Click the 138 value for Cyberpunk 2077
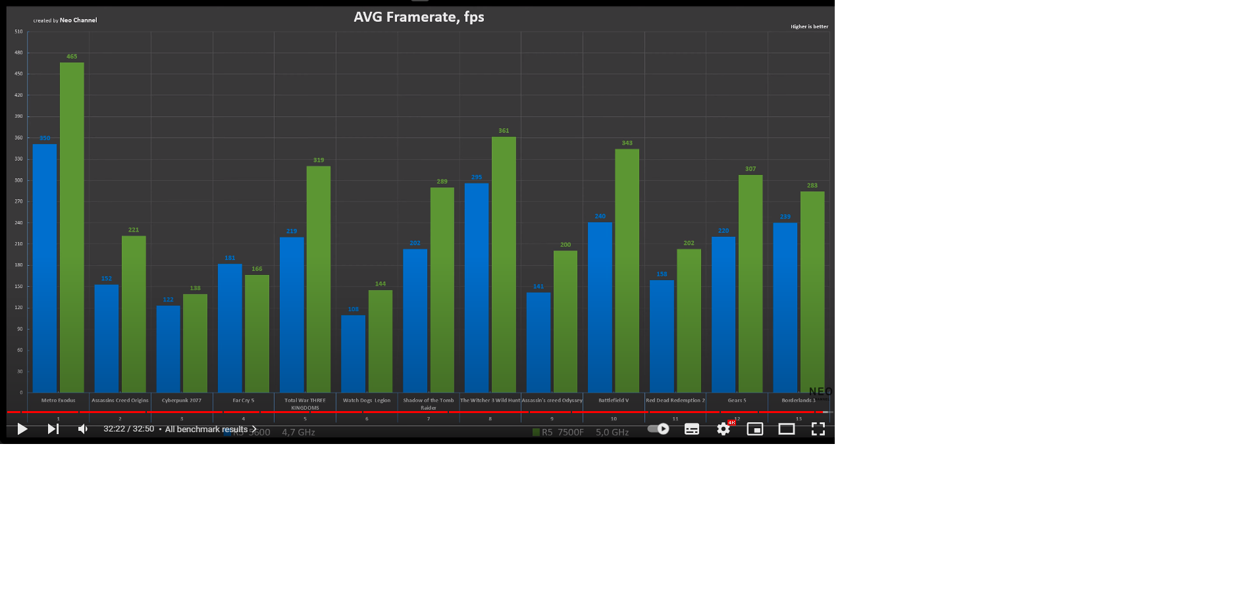This screenshot has height=615, width=1260. pos(196,288)
